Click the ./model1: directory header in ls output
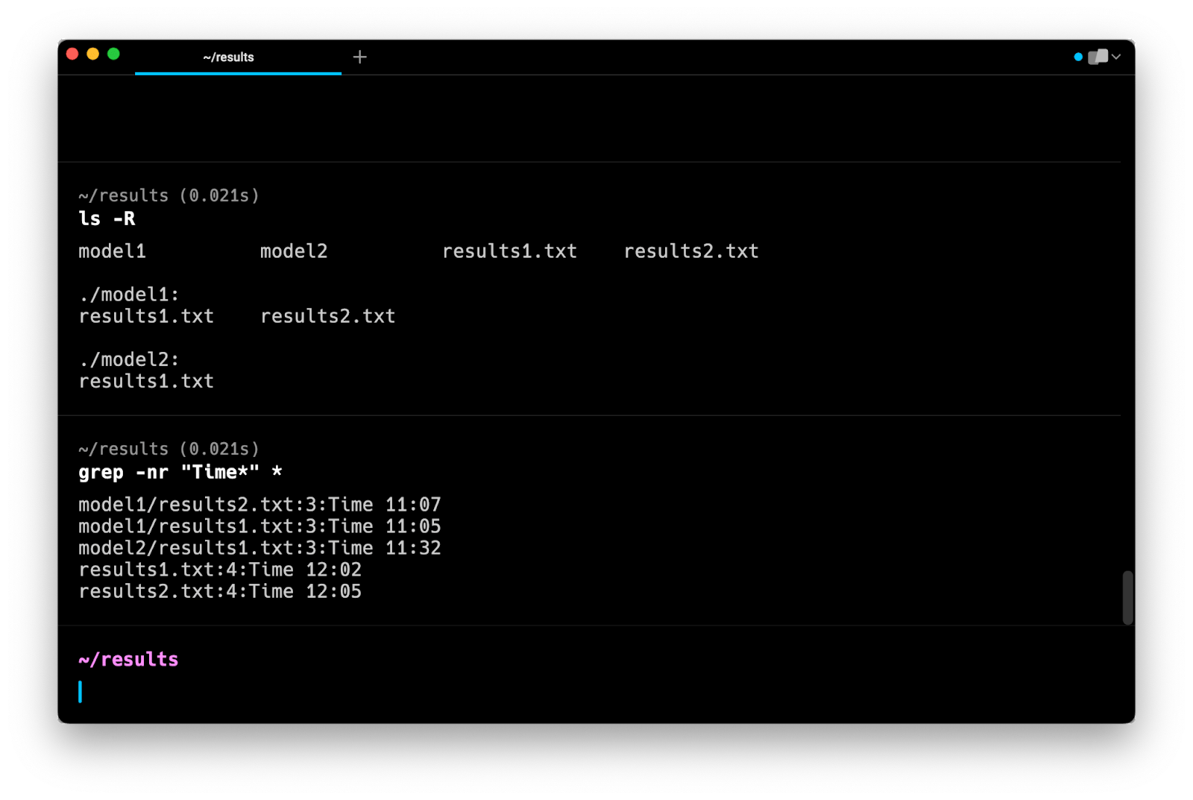Viewport: 1193px width, 800px height. point(129,295)
